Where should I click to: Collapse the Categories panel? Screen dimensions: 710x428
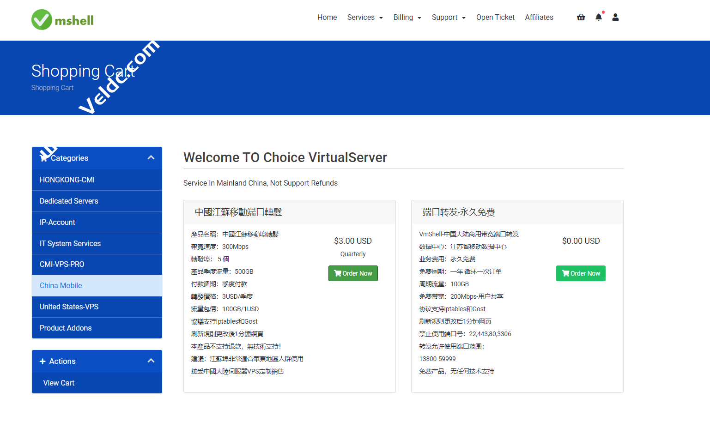point(151,157)
